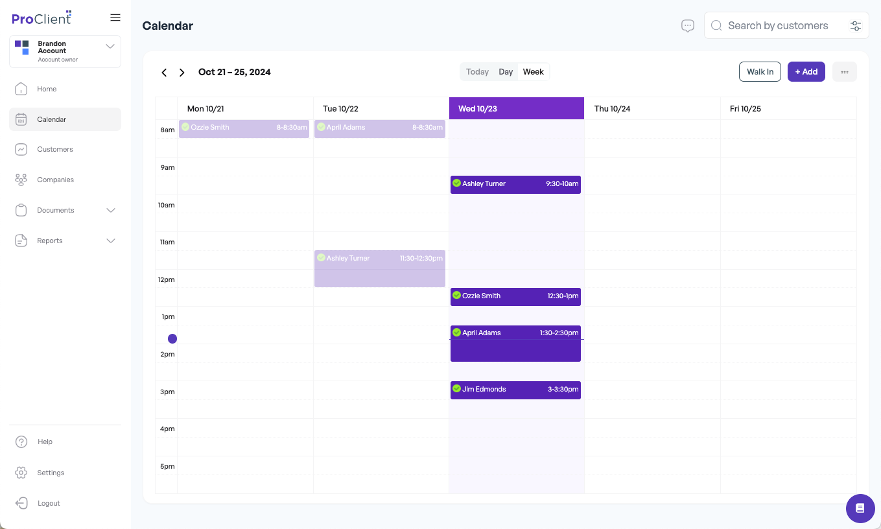Image resolution: width=881 pixels, height=529 pixels.
Task: Click the search magnifier icon
Action: [716, 26]
